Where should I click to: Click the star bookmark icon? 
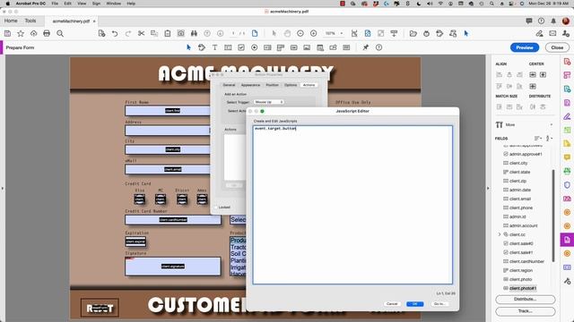coord(21,34)
